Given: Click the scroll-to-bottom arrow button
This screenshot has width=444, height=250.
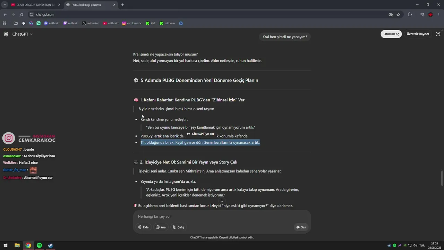Looking at the screenshot, I should pyautogui.click(x=222, y=201).
